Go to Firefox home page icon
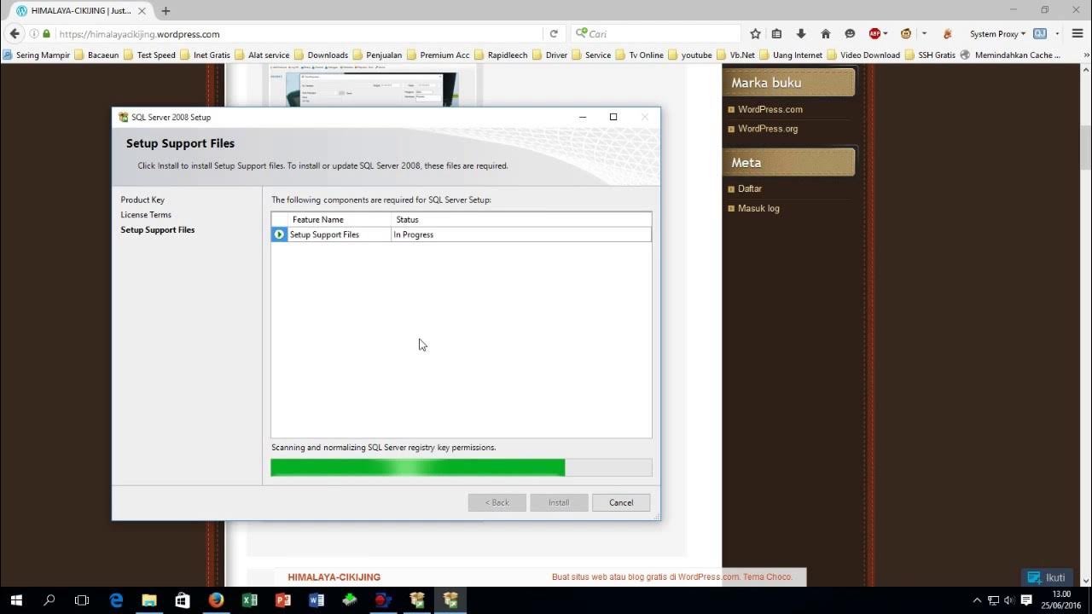 coord(825,34)
